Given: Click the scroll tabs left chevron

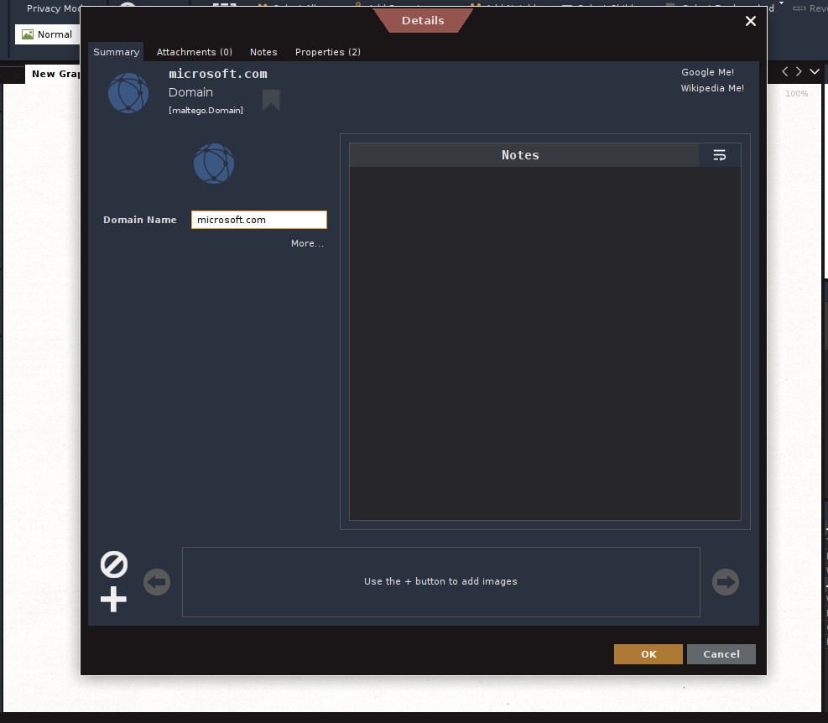Looking at the screenshot, I should (x=784, y=71).
